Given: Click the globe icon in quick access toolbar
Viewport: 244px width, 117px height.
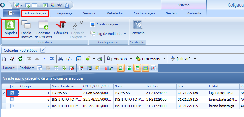Looking at the screenshot, I should pos(59,5).
